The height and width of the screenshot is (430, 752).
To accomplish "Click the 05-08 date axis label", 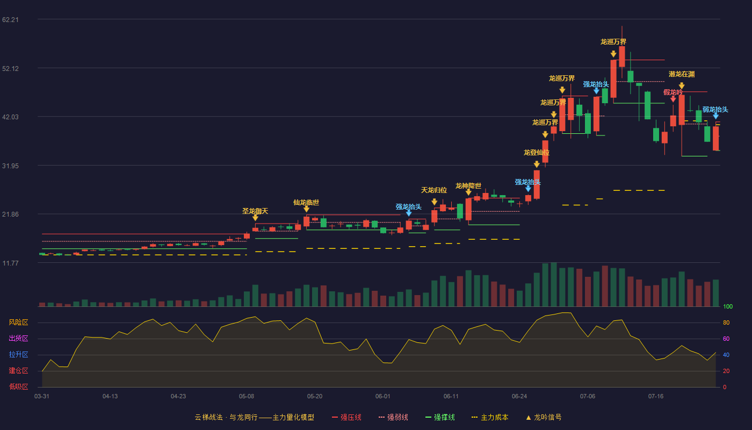I will [x=247, y=396].
